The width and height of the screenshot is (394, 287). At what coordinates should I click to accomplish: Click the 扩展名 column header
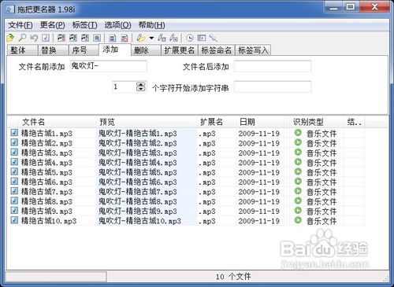[216, 122]
